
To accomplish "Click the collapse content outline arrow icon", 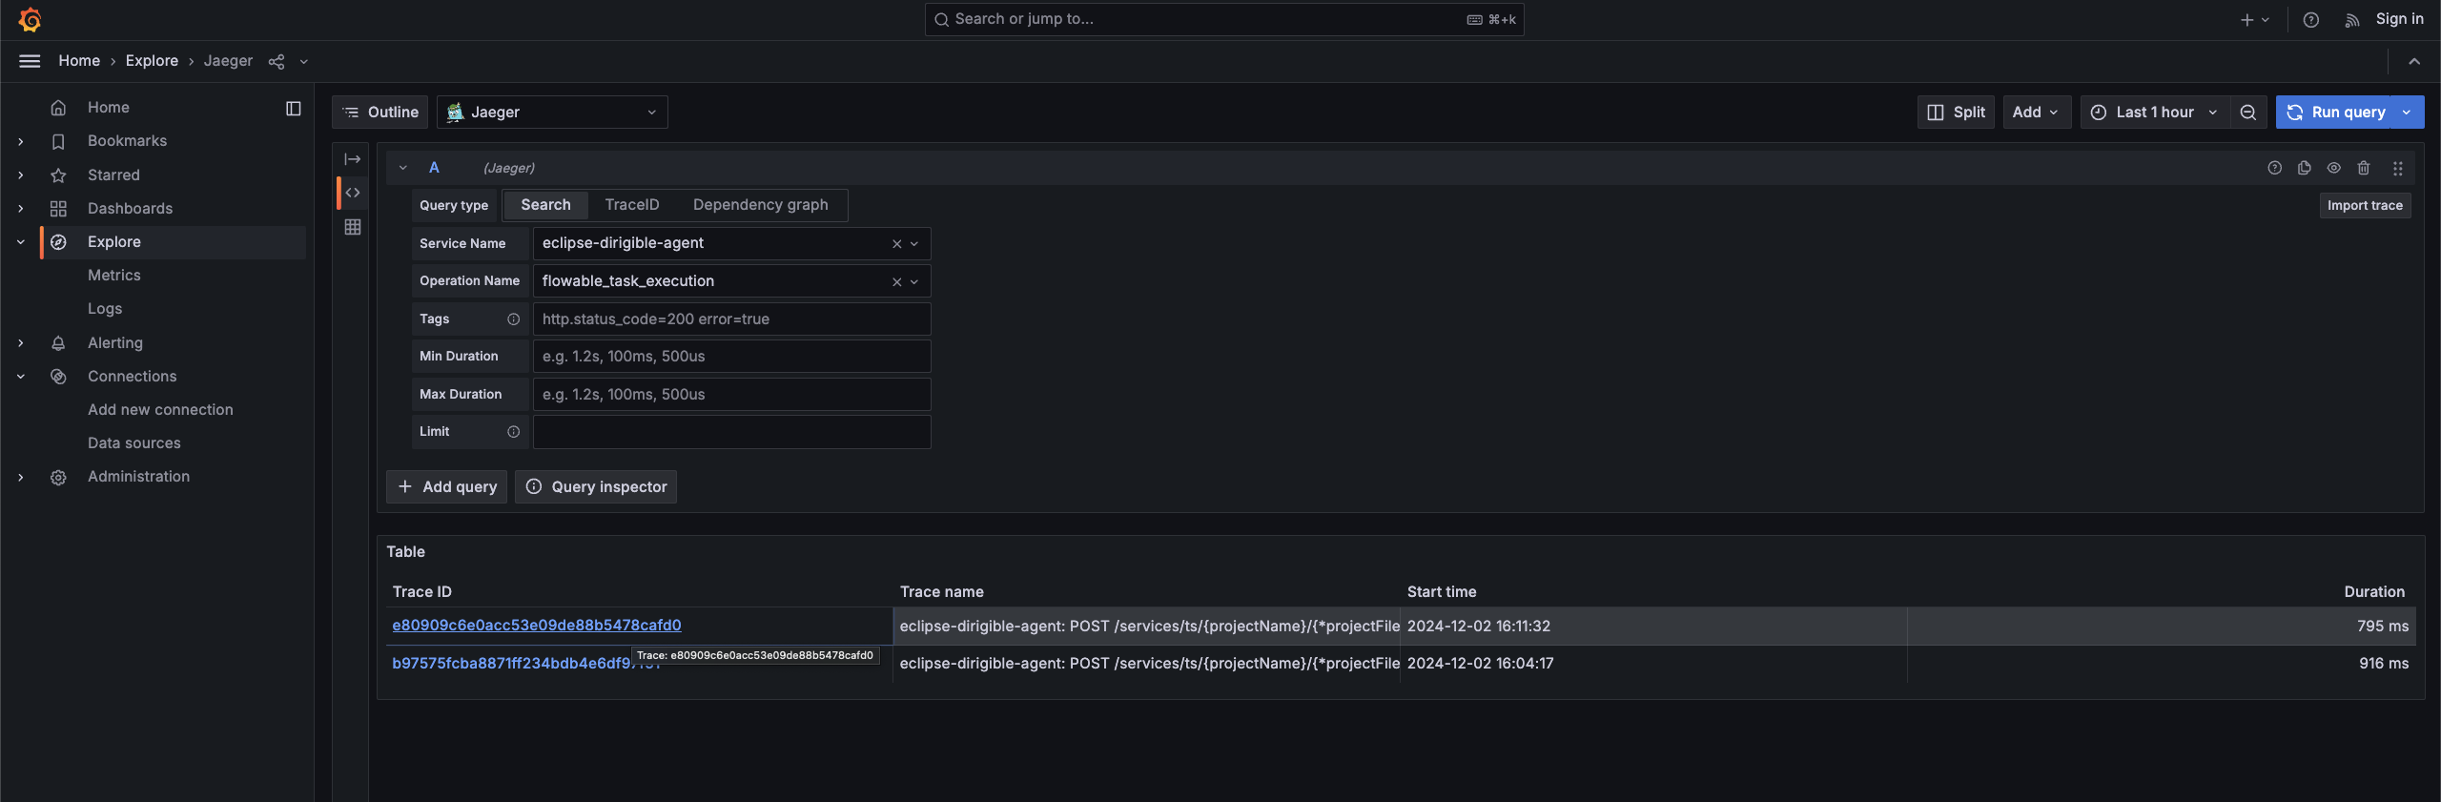I will (x=353, y=159).
